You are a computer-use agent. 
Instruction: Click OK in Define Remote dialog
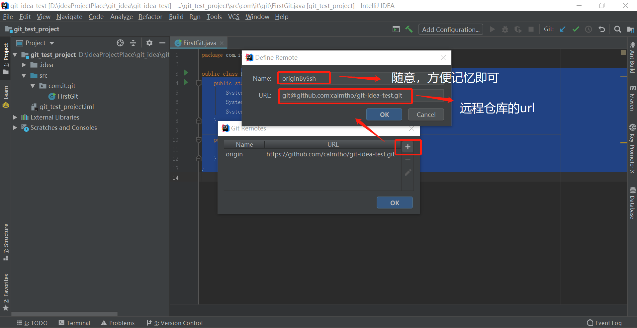pyautogui.click(x=384, y=115)
